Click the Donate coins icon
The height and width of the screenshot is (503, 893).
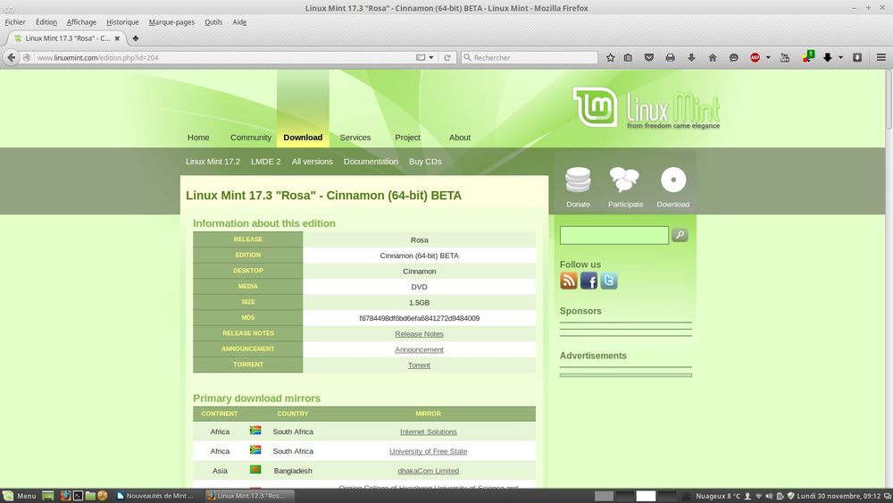coord(578,180)
